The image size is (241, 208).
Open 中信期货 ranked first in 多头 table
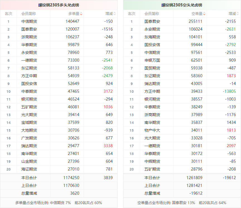(x=29, y=21)
